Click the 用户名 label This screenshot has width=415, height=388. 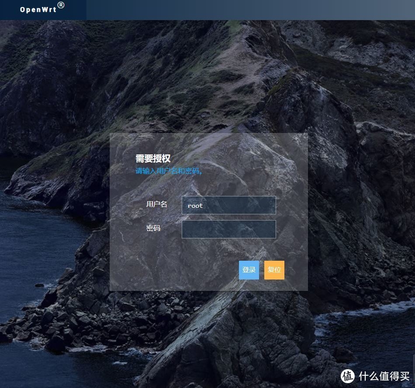(157, 204)
